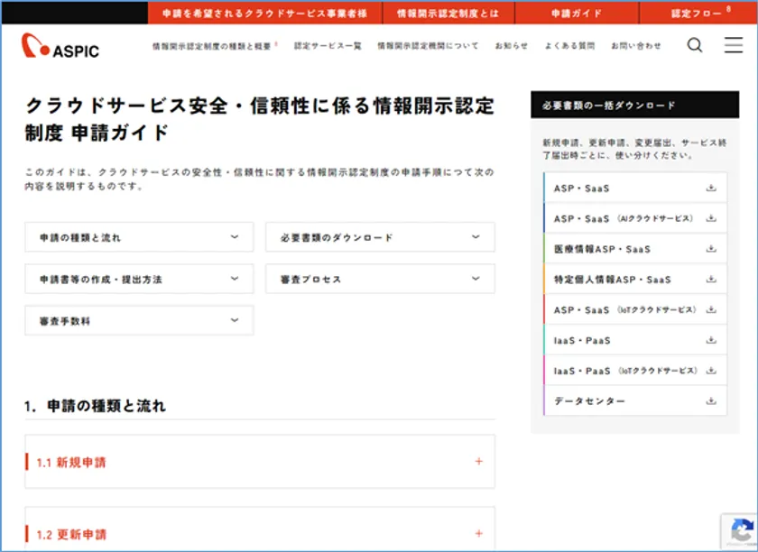This screenshot has width=758, height=552.
Task: Expand section 1.1 新規申請 plus icon
Action: (x=478, y=462)
